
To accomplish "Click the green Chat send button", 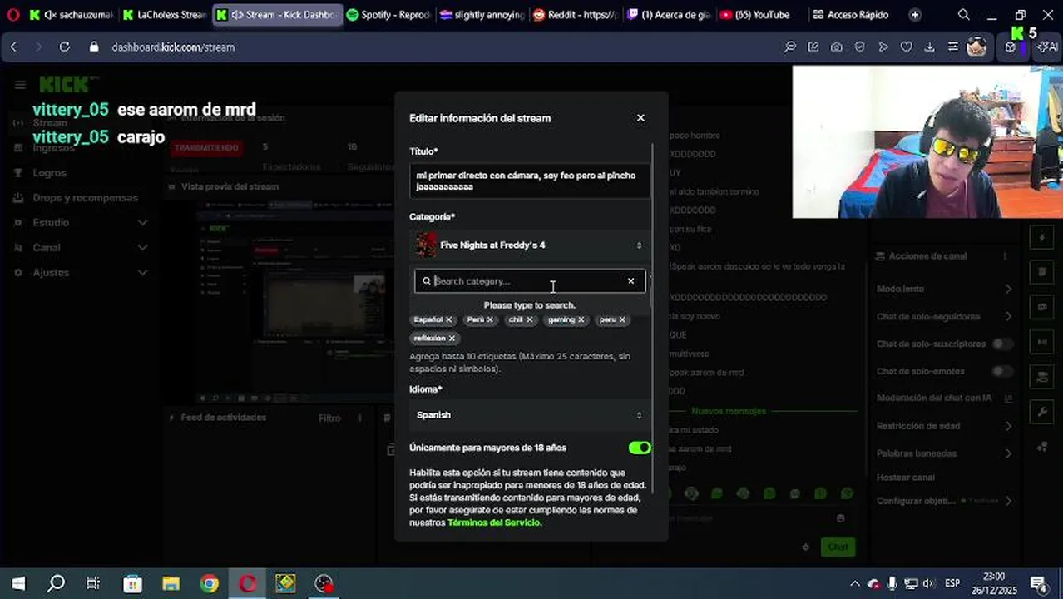I will [x=838, y=547].
